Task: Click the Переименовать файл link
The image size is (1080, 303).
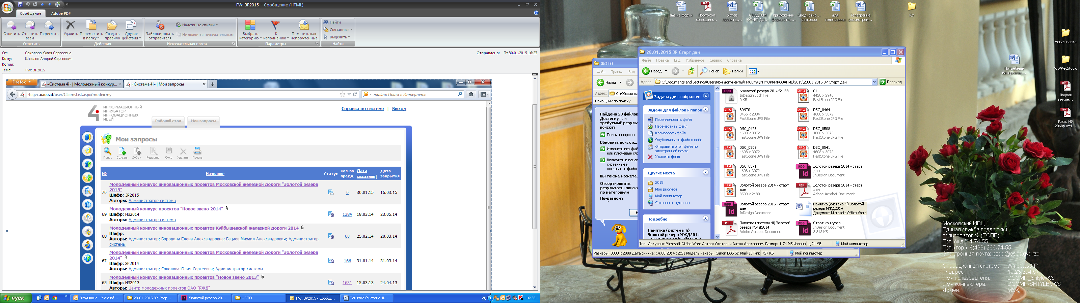Action: pos(673,120)
